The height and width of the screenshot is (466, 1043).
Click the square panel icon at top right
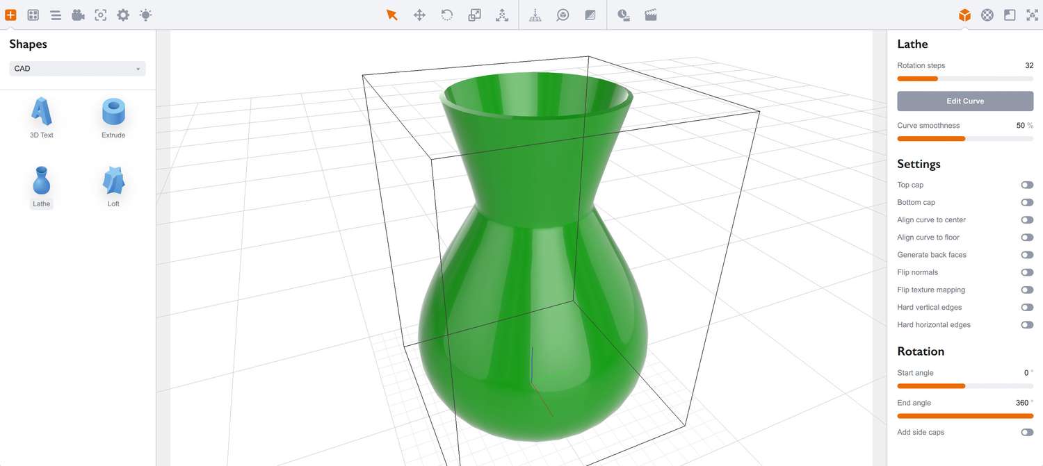[x=1010, y=15]
